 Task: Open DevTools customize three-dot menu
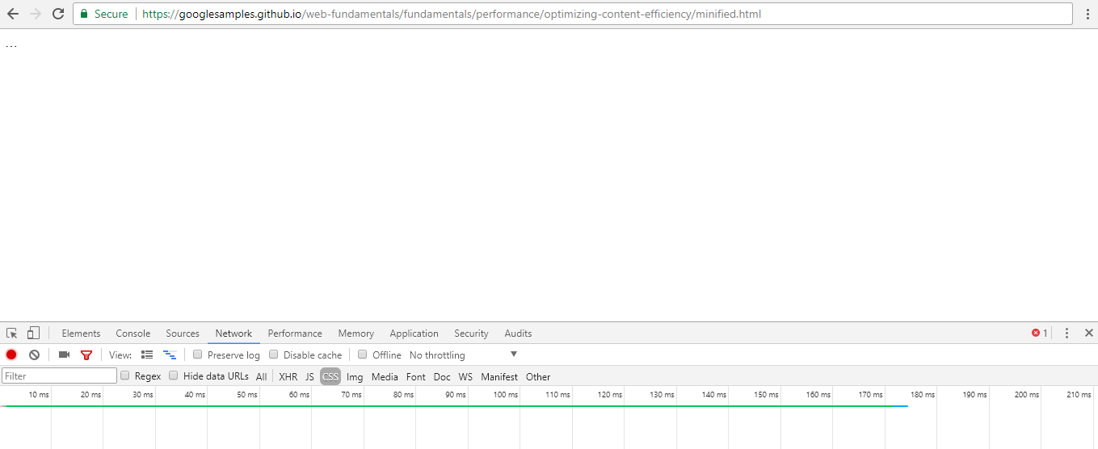[1066, 333]
